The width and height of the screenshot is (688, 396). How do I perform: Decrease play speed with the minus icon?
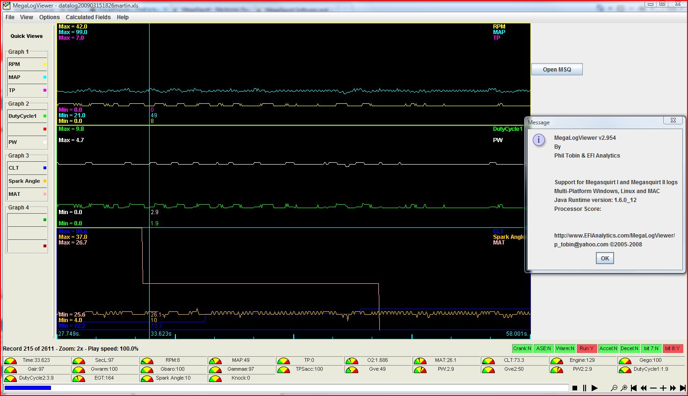(653, 388)
